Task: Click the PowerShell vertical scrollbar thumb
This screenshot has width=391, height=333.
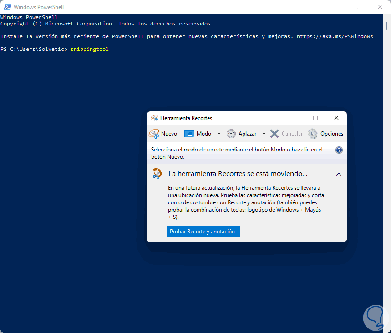Action: pyautogui.click(x=387, y=25)
